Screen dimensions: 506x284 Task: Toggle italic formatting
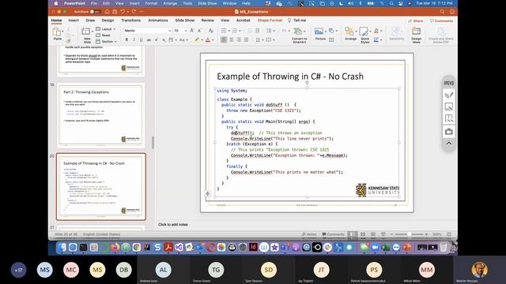(x=134, y=39)
